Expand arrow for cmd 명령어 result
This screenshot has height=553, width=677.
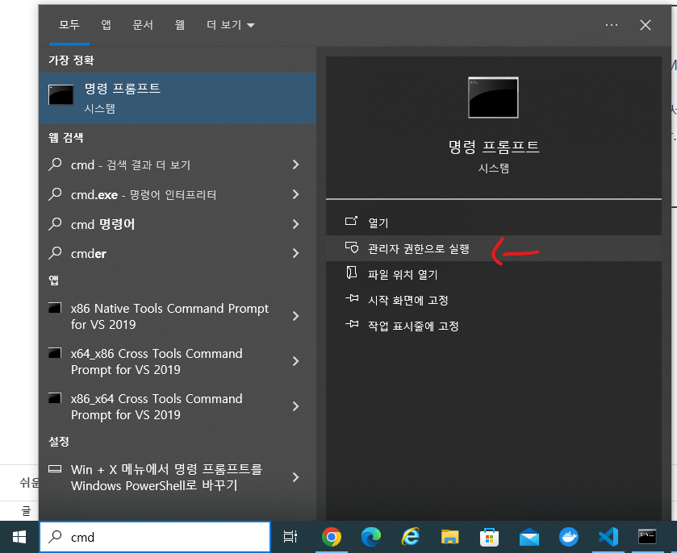click(x=296, y=224)
